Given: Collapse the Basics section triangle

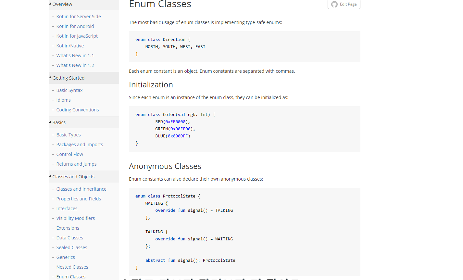Looking at the screenshot, I should click(50, 122).
